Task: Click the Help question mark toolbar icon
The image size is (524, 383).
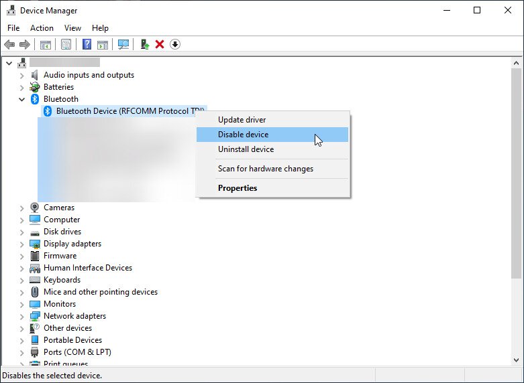Action: click(x=87, y=44)
